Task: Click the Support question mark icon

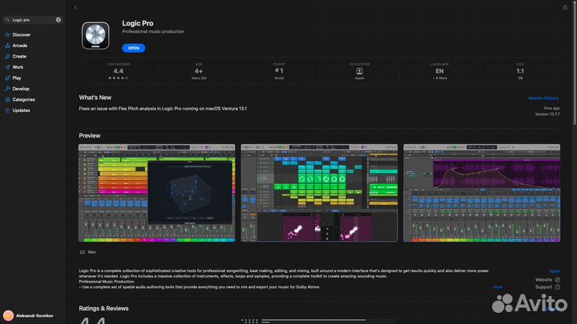Action: pos(558,287)
